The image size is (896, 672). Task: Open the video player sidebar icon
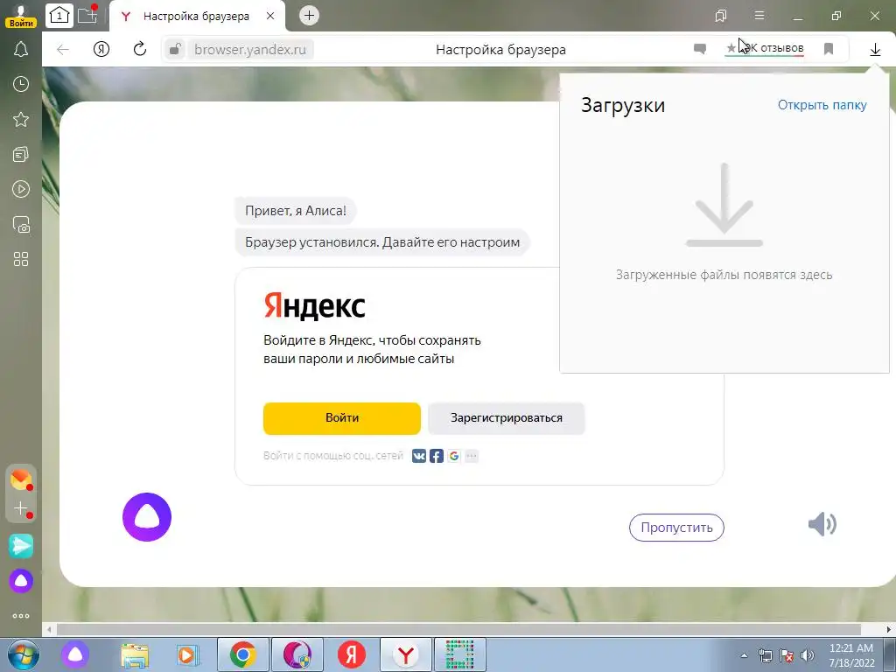(21, 189)
